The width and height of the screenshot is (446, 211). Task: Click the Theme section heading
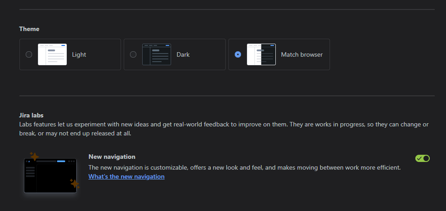29,29
